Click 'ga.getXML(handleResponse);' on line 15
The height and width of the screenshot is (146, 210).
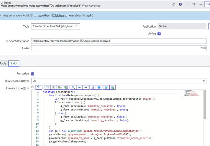click(68, 141)
